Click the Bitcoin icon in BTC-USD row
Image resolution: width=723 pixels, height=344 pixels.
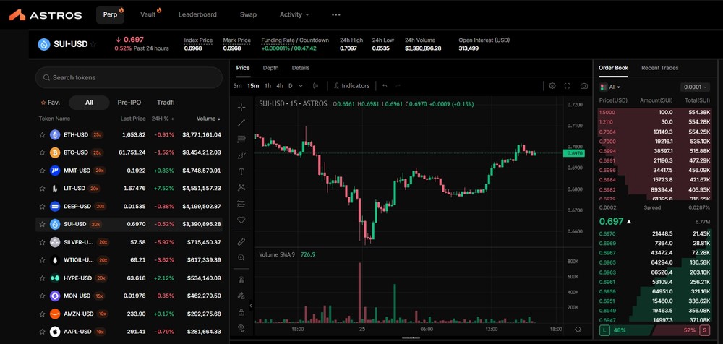point(55,152)
